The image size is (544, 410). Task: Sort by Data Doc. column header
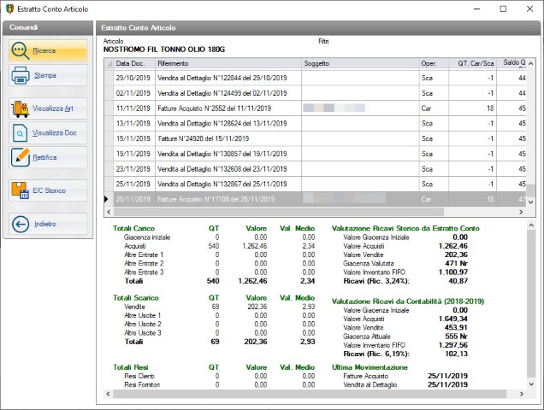click(x=131, y=63)
